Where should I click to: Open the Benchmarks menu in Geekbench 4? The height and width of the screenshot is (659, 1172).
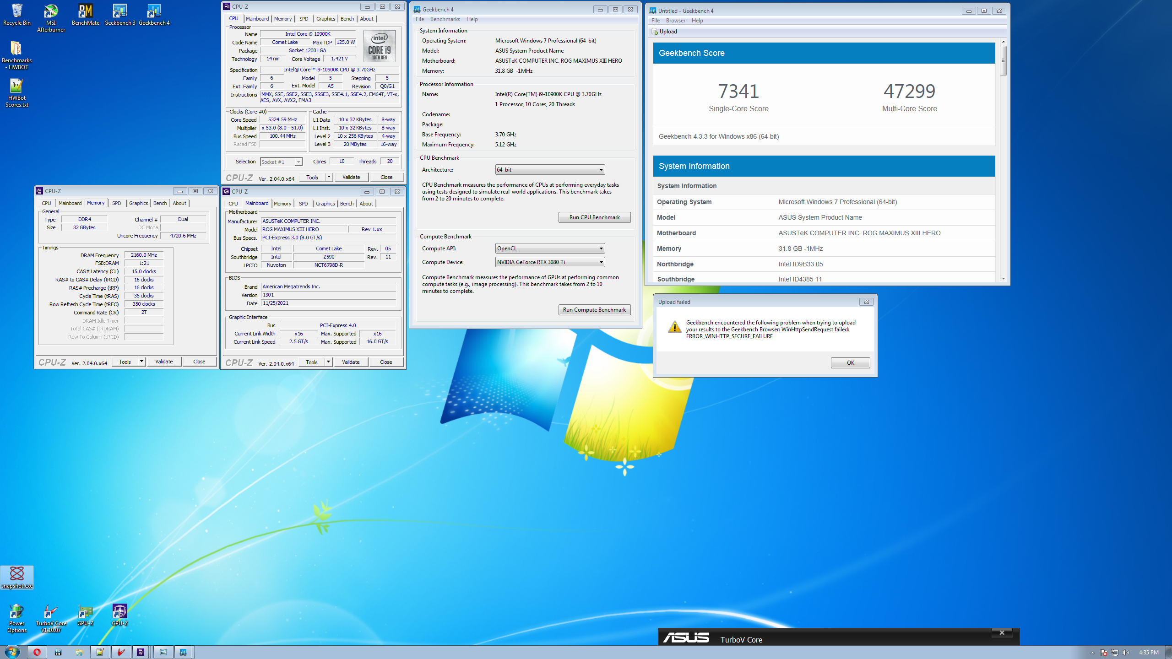click(445, 19)
